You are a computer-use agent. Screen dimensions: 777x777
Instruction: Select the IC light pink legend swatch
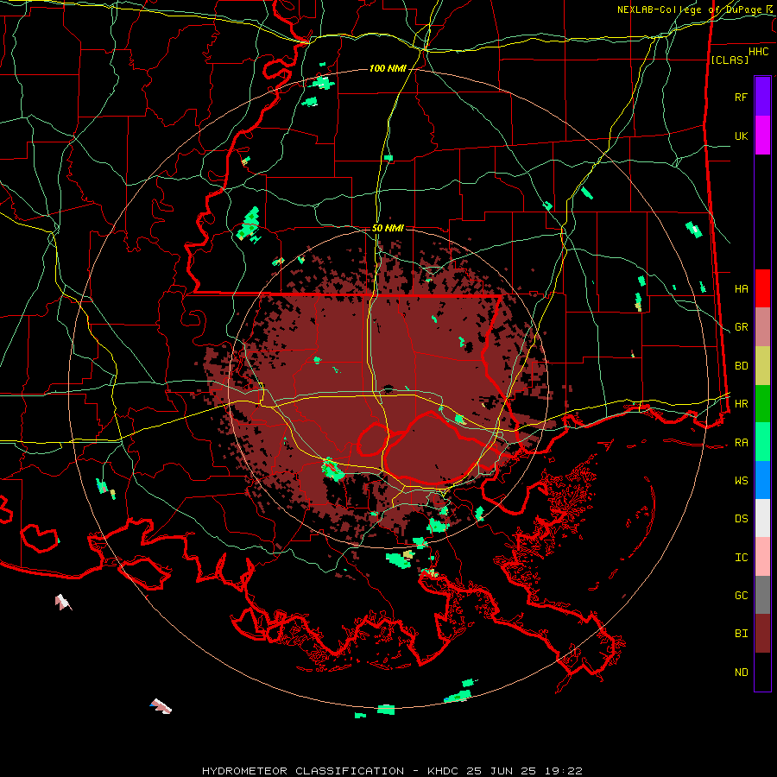pos(762,557)
